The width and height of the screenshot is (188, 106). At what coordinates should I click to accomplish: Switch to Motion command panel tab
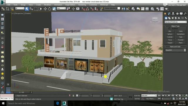(x=177, y=14)
